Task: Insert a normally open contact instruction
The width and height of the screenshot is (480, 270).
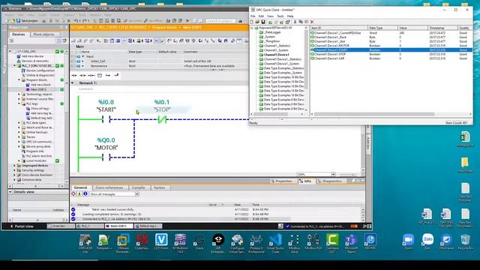Action: coord(74,75)
